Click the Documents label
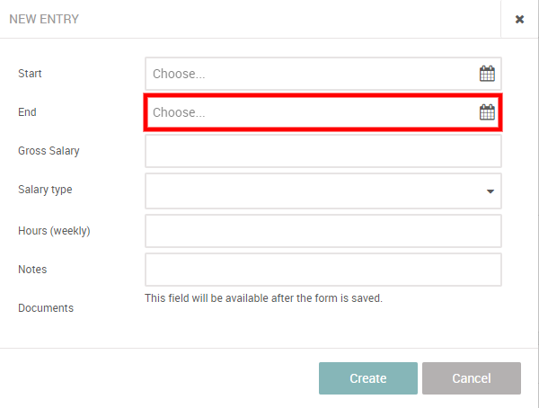The image size is (539, 408). [46, 307]
